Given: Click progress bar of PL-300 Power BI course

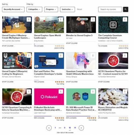Looking at the screenshot, I should [x=81, y=116].
